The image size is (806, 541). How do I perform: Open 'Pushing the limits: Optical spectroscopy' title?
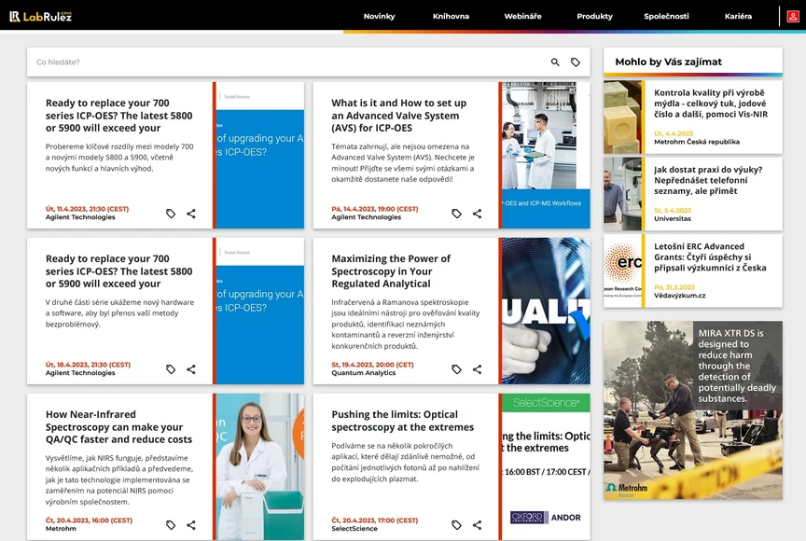(x=402, y=421)
